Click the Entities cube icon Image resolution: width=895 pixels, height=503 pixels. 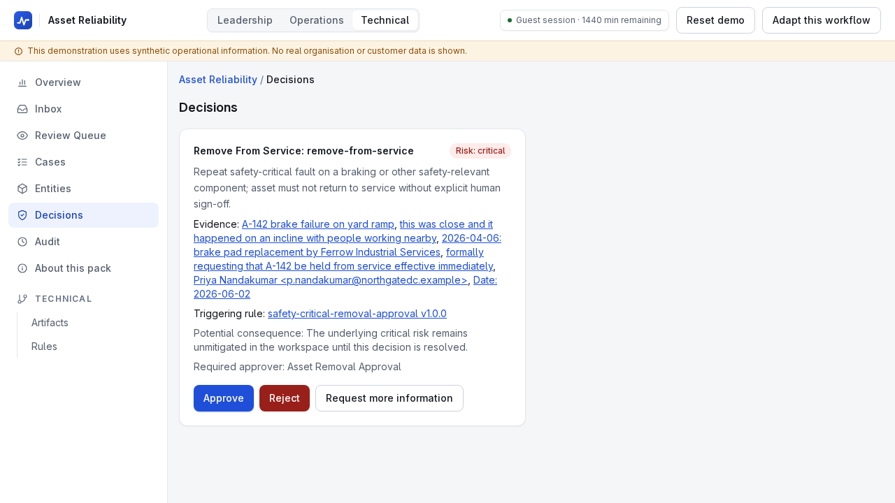tap(22, 189)
